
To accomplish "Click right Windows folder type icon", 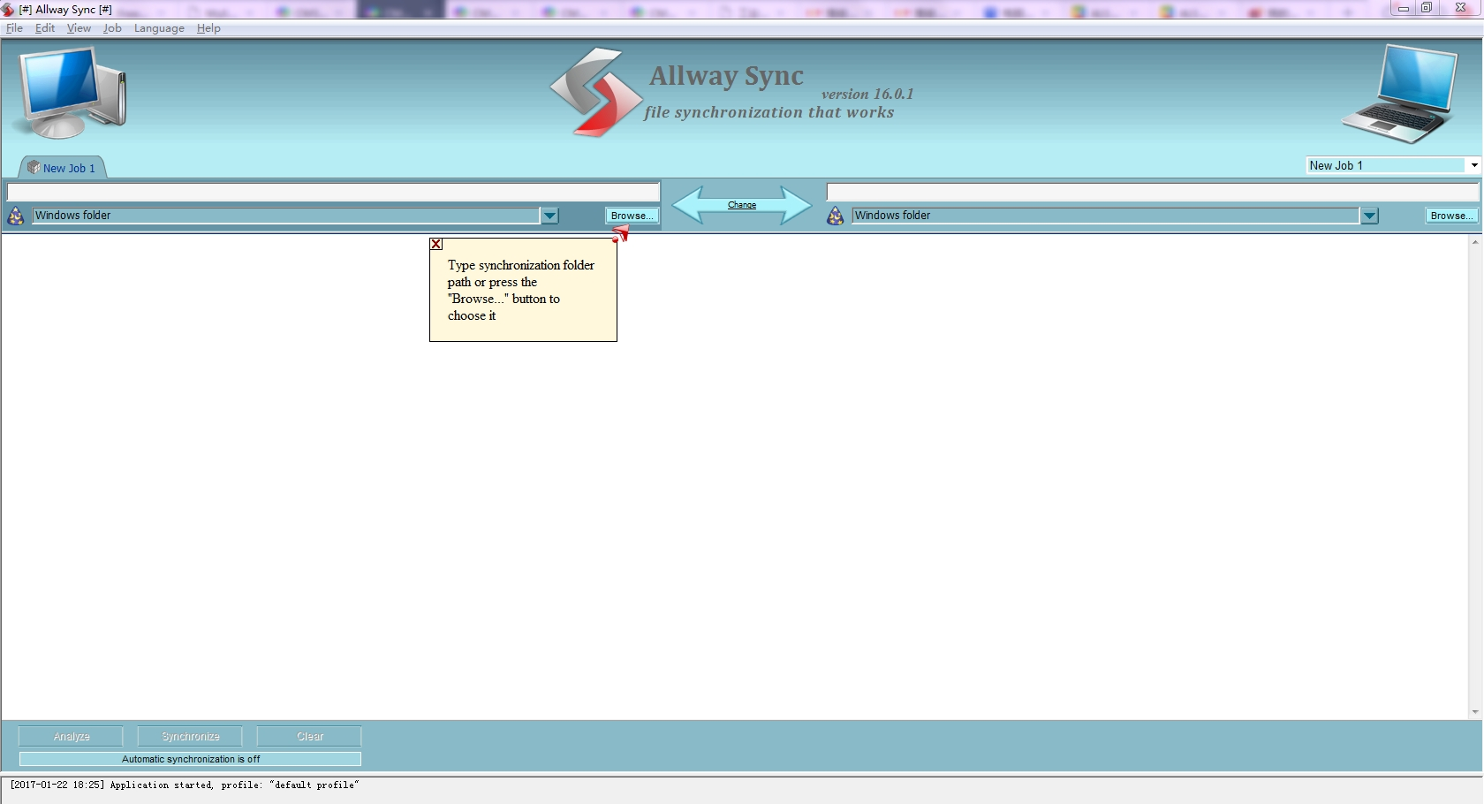I will click(x=836, y=216).
